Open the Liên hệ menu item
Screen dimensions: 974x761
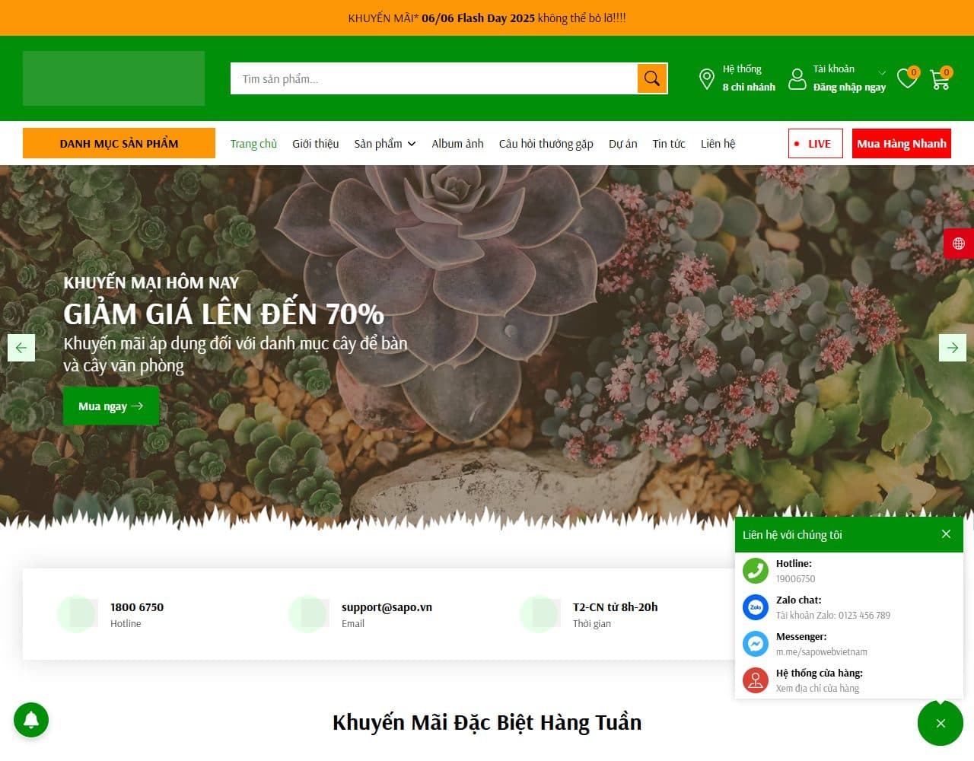(718, 144)
